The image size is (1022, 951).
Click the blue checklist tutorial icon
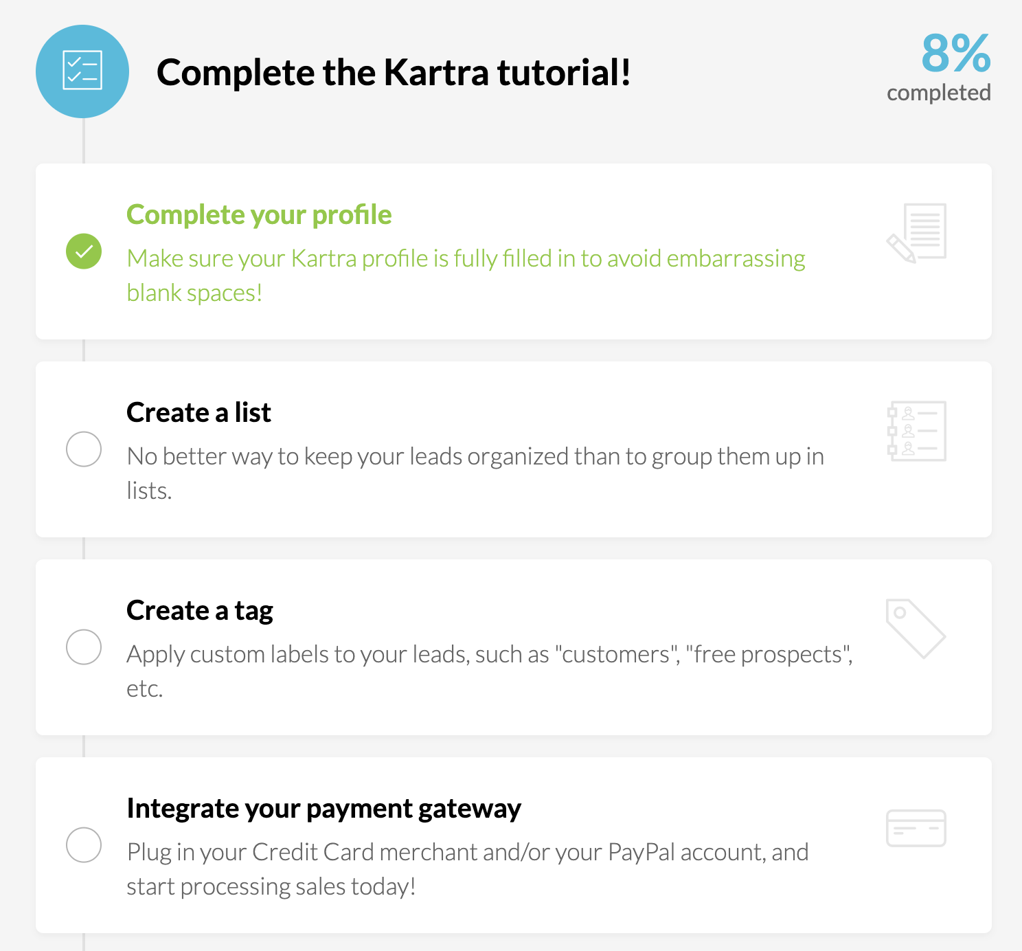click(82, 71)
